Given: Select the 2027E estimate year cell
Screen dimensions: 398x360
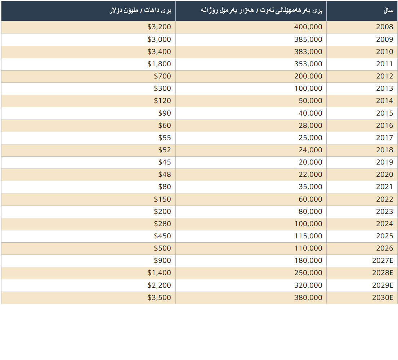Looking at the screenshot, I should (x=383, y=261).
